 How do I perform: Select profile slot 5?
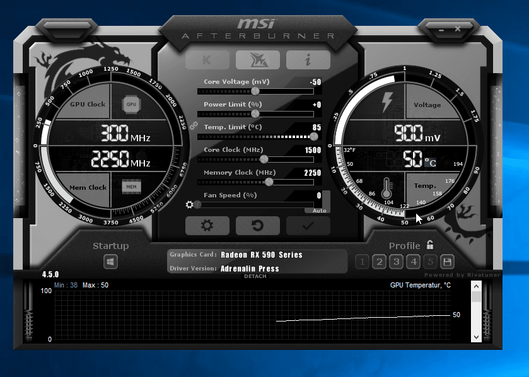431,262
